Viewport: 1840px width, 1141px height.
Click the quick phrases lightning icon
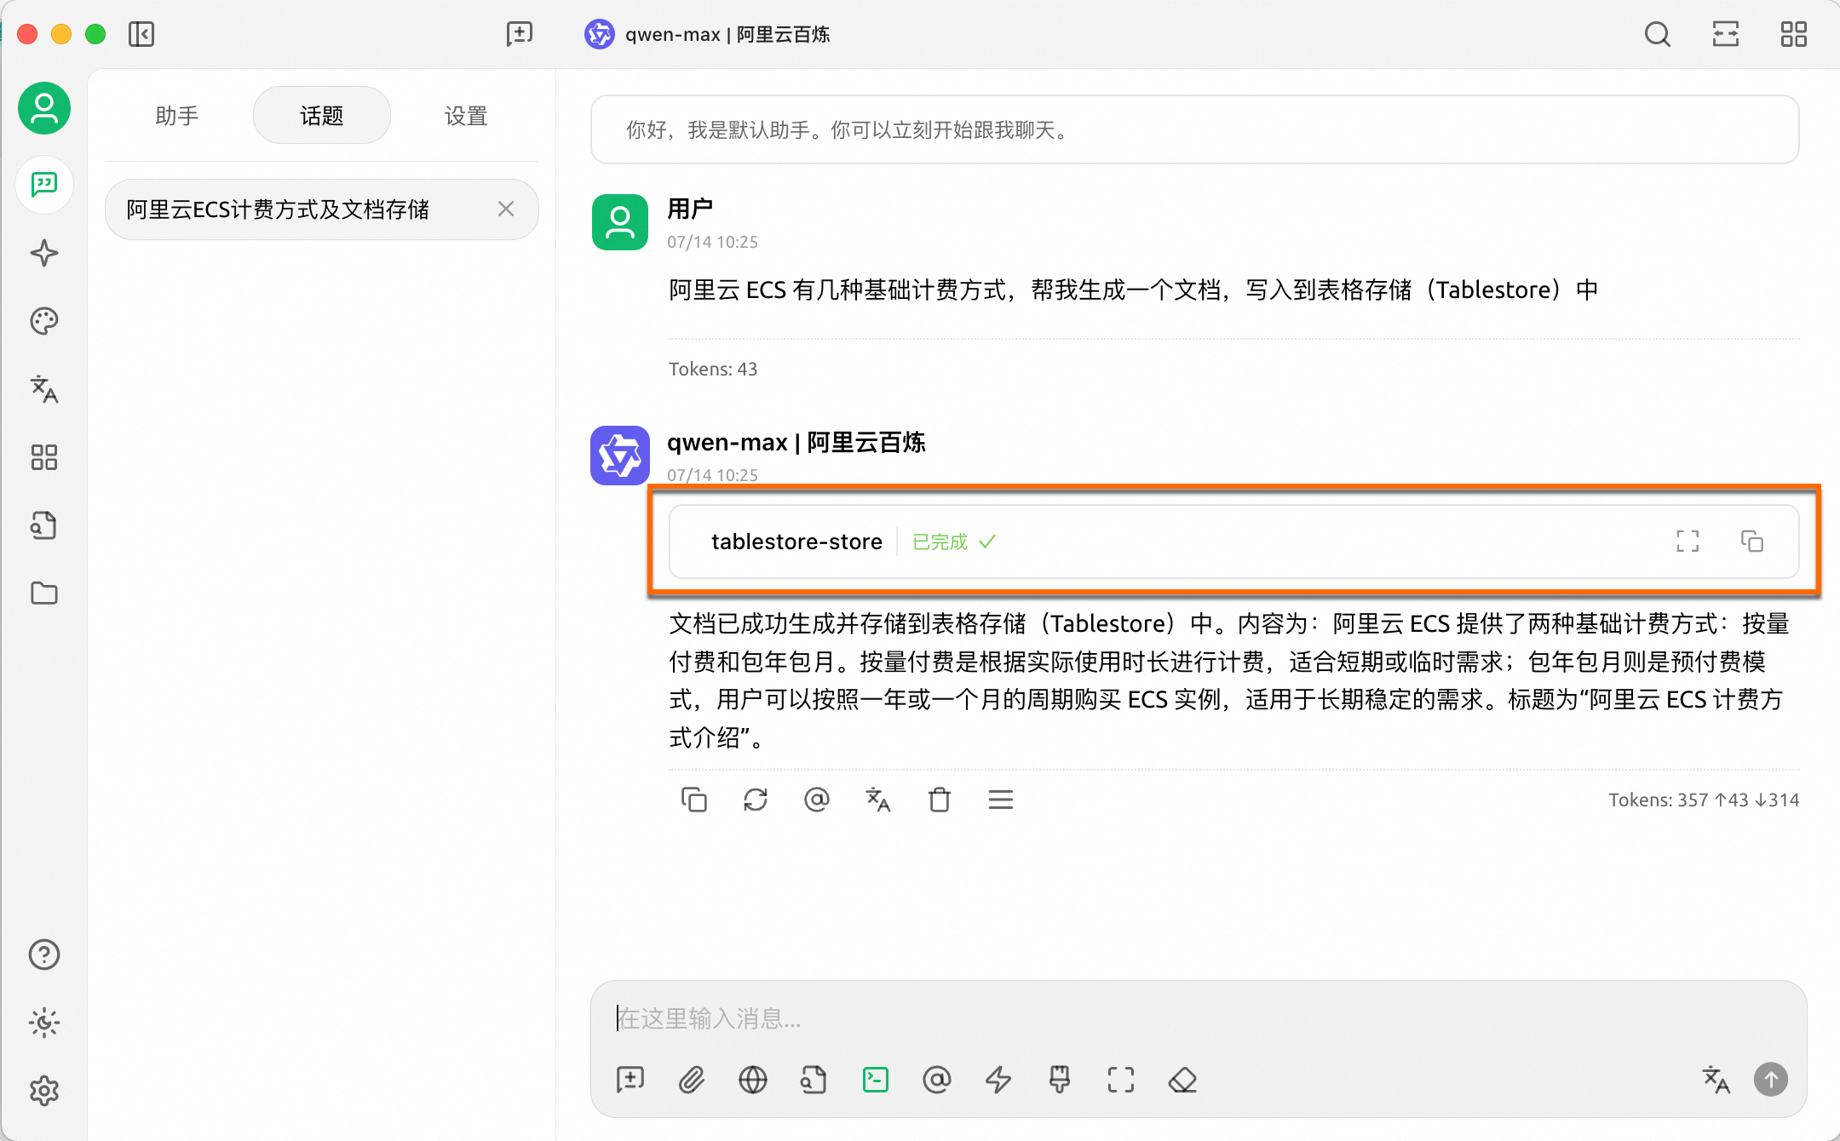click(998, 1080)
